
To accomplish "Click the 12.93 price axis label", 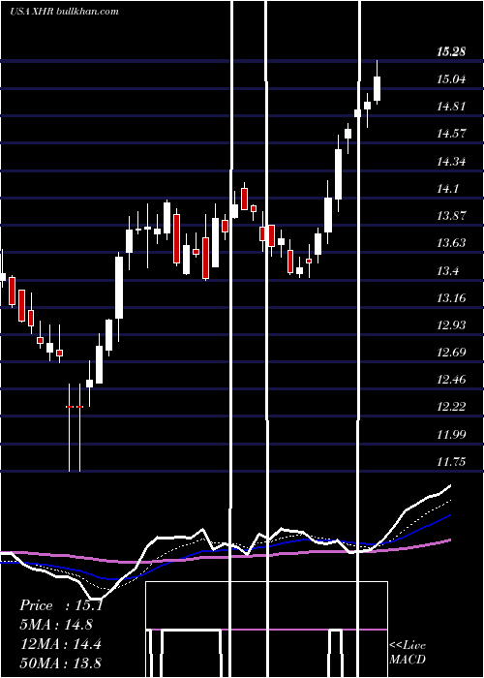I will coord(451,325).
